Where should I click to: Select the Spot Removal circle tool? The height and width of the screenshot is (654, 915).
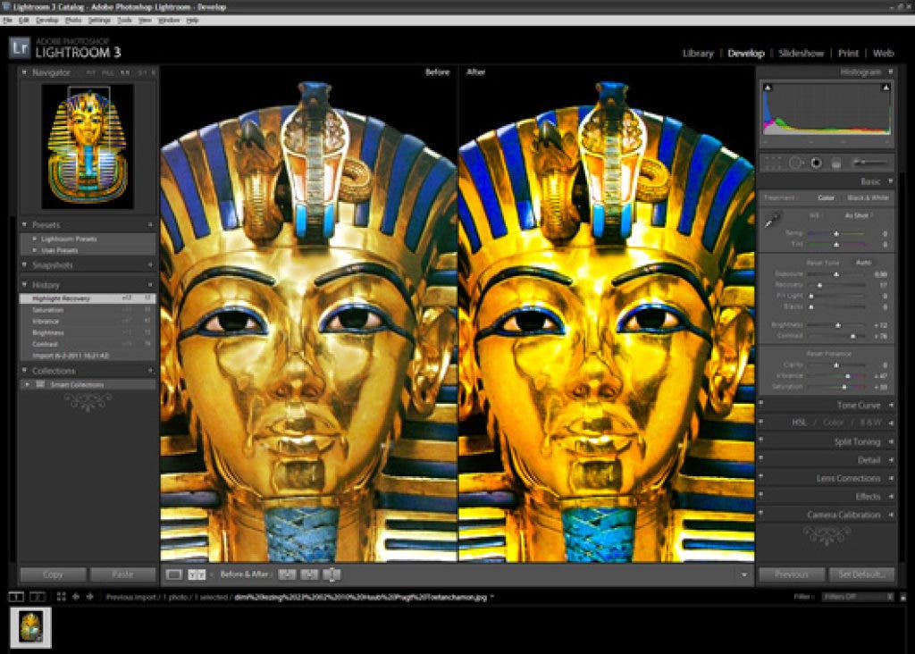point(796,163)
